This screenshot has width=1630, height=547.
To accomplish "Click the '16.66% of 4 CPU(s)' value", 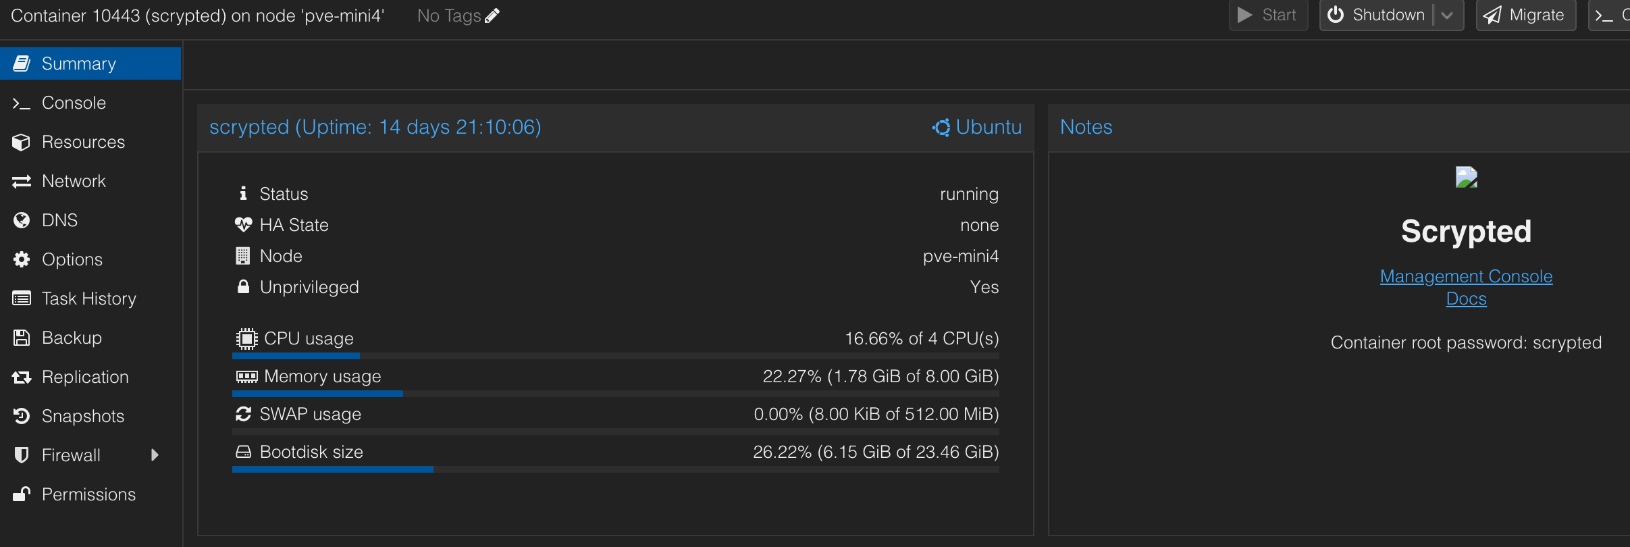I will coord(922,338).
